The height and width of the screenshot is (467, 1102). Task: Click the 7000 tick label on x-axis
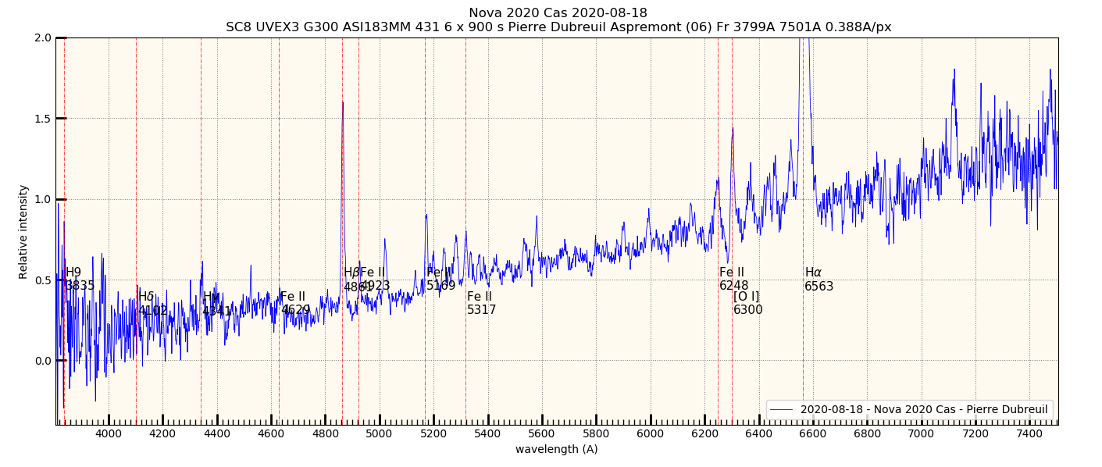pyautogui.click(x=921, y=433)
